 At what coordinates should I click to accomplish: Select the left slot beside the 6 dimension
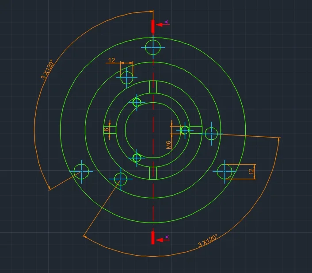110,130
